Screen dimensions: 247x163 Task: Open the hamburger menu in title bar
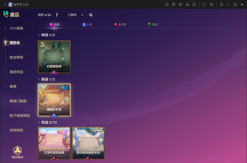click(x=222, y=5)
